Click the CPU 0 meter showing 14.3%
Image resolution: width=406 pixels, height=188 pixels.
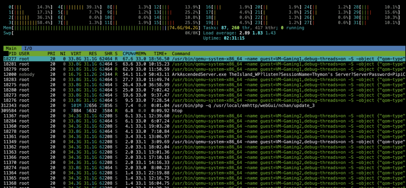(30, 7)
